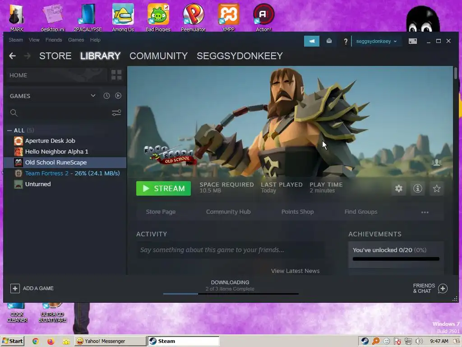Viewport: 462px width, 347px height.
Task: Open the View menu
Action: [x=34, y=40]
